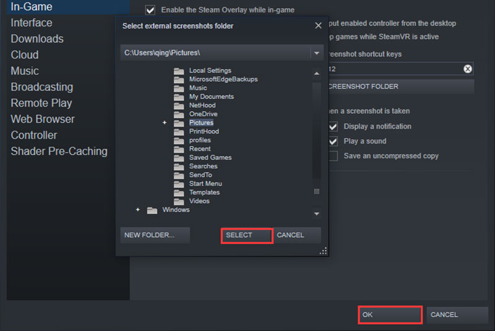
Task: Switch to Remote Play settings
Action: tap(41, 103)
